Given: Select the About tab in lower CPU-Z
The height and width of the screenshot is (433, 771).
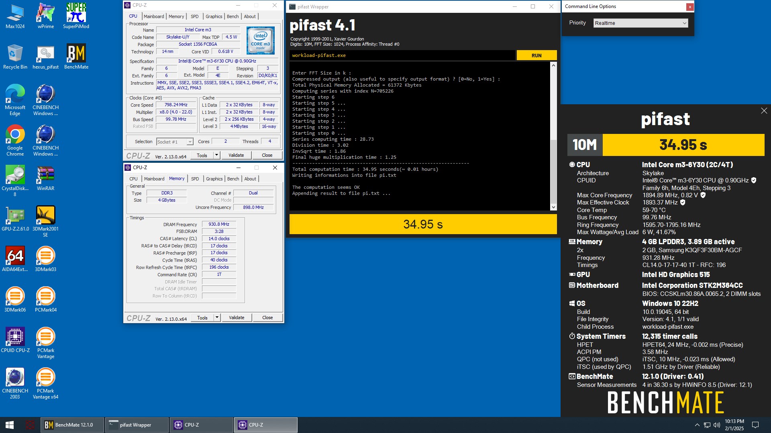Looking at the screenshot, I should coord(250,179).
